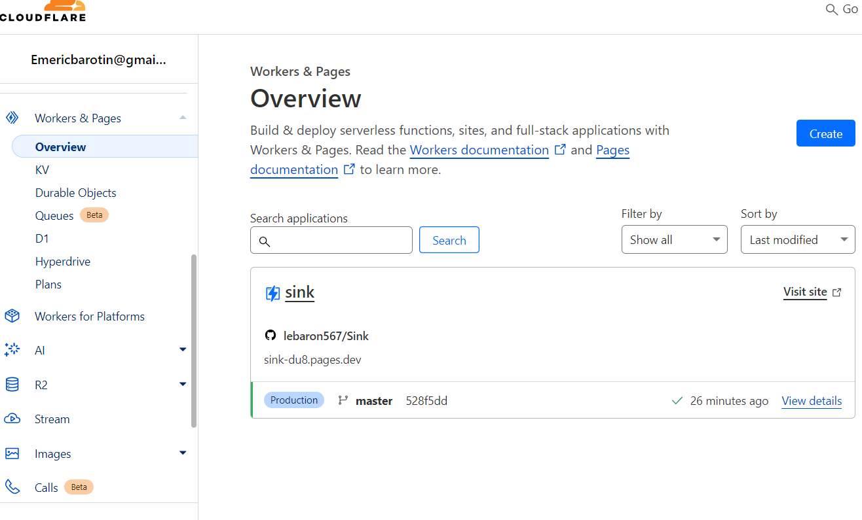Click the Beta badge beside Calls
The width and height of the screenshot is (862, 520).
coord(79,487)
